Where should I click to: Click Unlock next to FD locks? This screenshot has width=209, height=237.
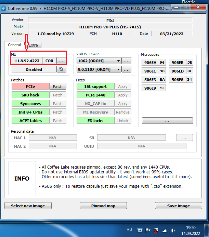coord(123,121)
